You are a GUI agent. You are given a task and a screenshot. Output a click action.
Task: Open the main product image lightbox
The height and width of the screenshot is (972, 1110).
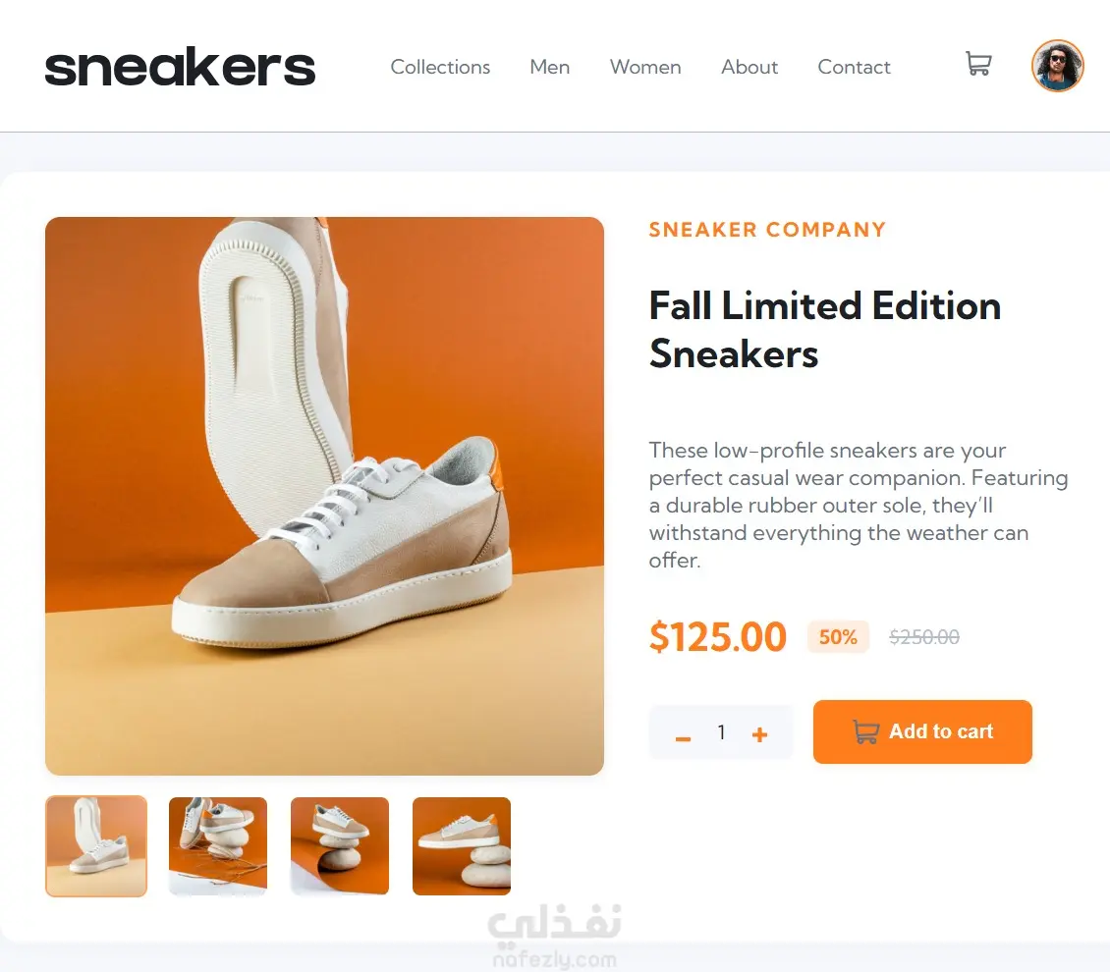[x=324, y=496]
